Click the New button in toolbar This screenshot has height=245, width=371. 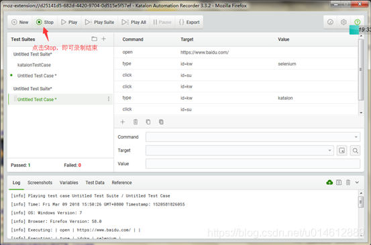(20, 22)
